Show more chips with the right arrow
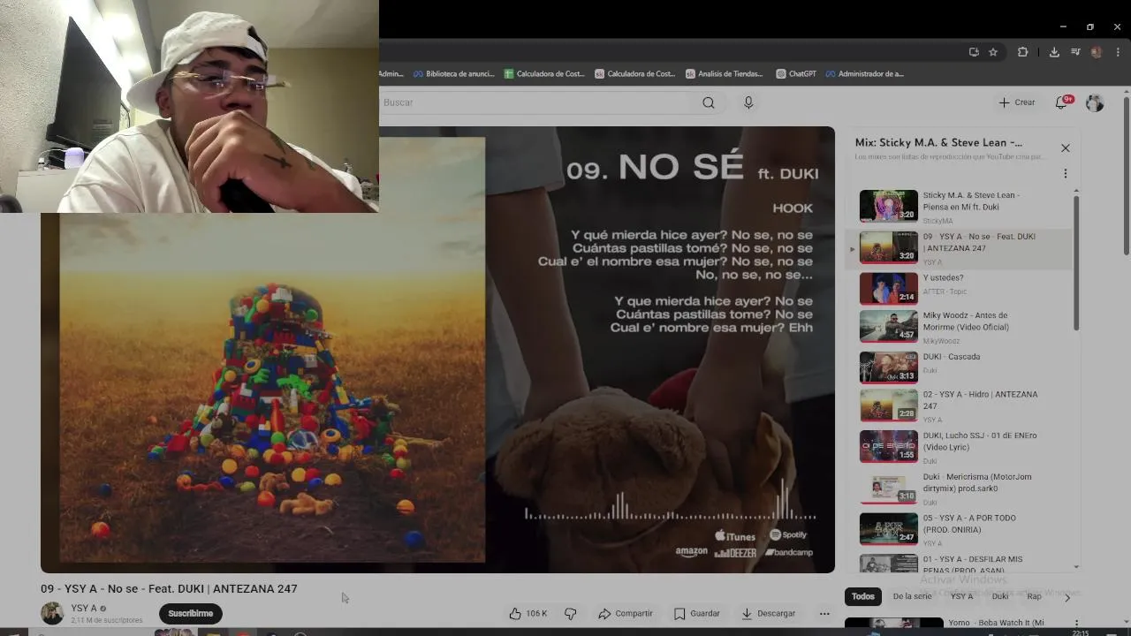Image resolution: width=1131 pixels, height=636 pixels. coord(1067,597)
